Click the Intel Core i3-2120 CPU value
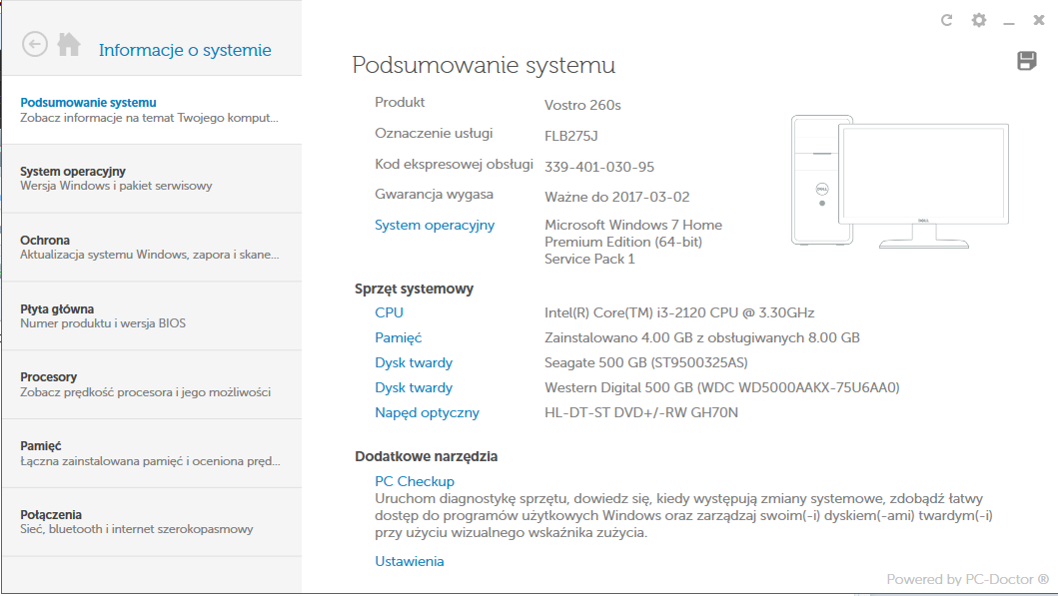This screenshot has width=1058, height=596. point(679,312)
